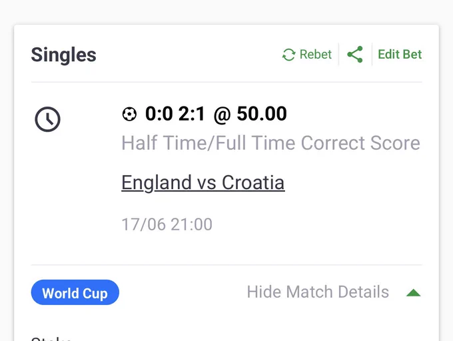The height and width of the screenshot is (341, 453).
Task: Tap the partially visible Stake label
Action: [x=51, y=338]
